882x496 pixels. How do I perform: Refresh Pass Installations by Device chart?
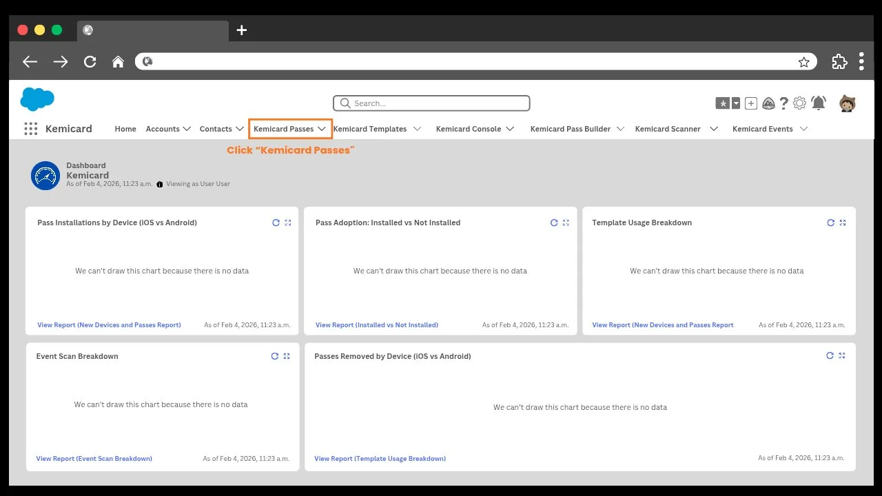tap(276, 223)
